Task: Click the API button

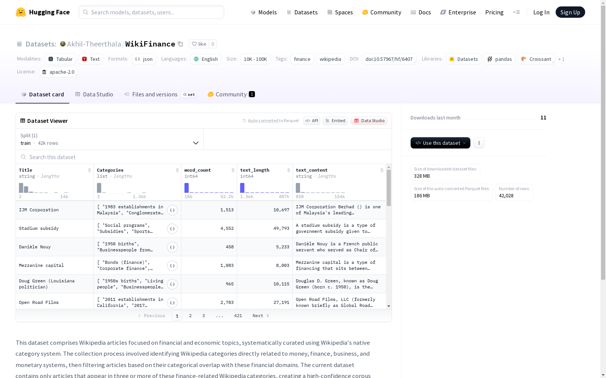Action: (x=312, y=121)
